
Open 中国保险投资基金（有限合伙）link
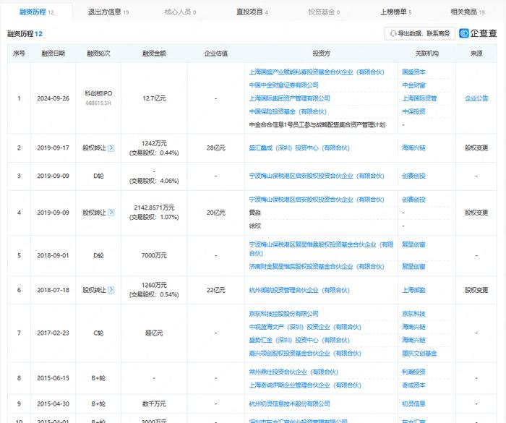288,112
